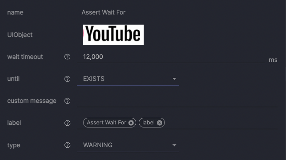Select the 'Assert Wait For' chip text
The image size is (286, 160).
[x=107, y=123]
